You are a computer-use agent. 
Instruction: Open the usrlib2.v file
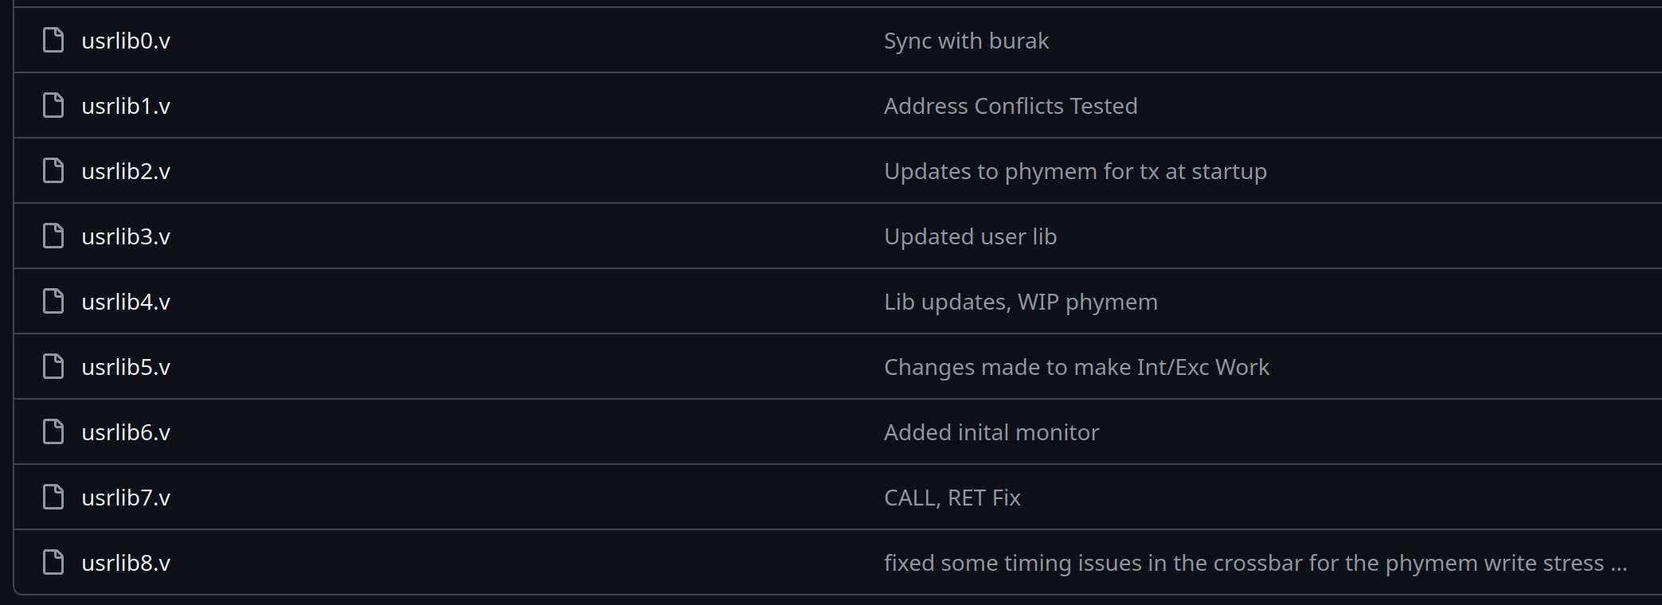(x=126, y=171)
